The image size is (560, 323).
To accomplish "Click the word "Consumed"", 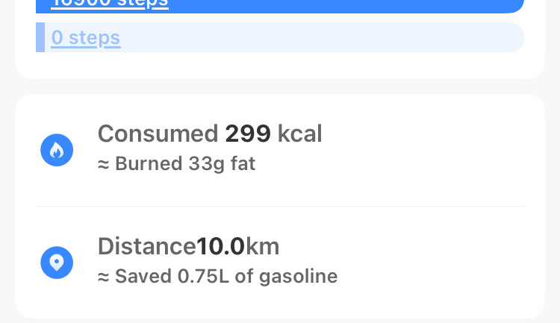I will [x=158, y=134].
